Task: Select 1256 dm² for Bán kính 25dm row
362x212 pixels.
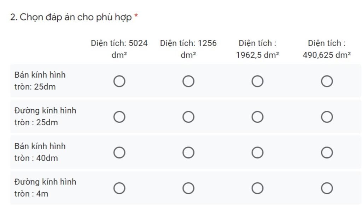Action: (x=188, y=81)
